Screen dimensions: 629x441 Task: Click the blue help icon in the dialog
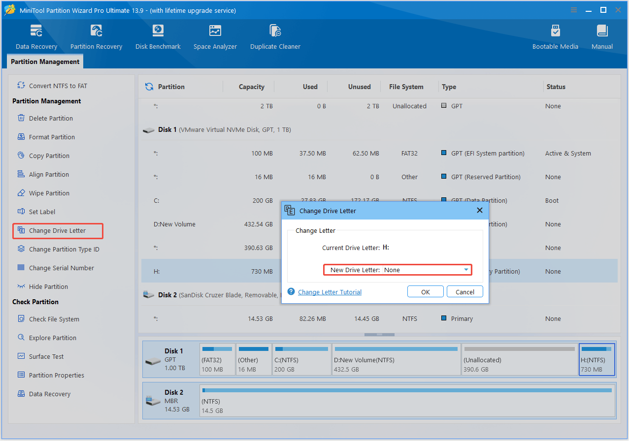291,291
